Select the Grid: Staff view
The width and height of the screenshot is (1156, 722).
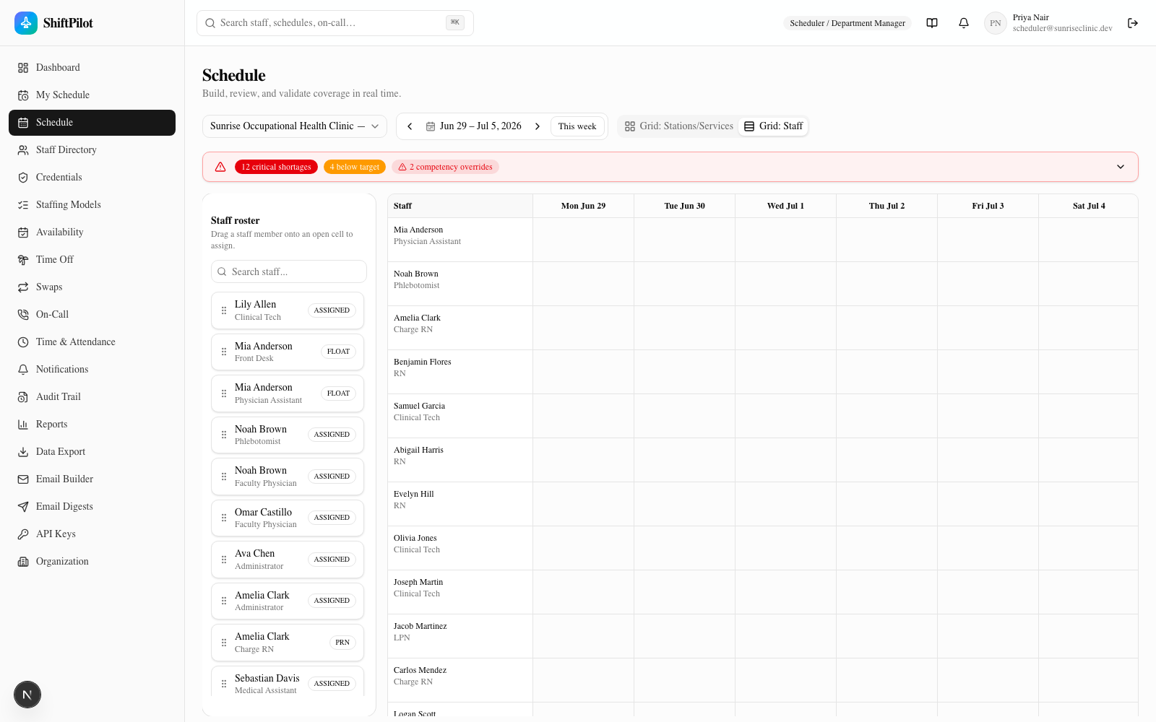point(773,126)
